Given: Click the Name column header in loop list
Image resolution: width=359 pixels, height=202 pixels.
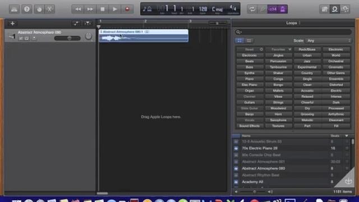Looking at the screenshot, I should point(284,136).
